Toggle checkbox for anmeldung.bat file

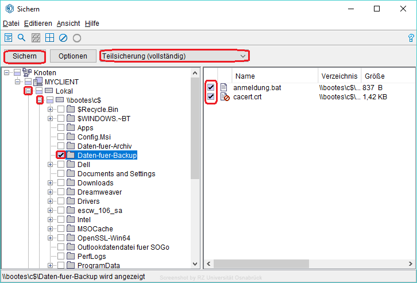pyautogui.click(x=211, y=87)
